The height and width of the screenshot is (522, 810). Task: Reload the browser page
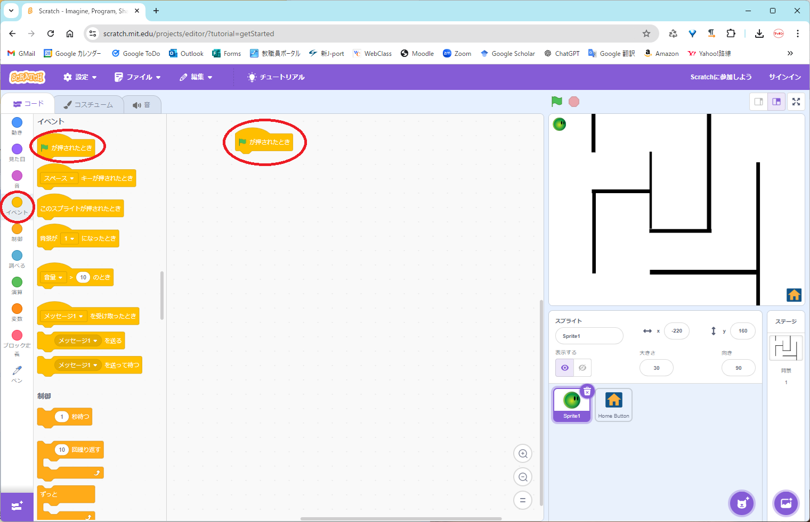(x=51, y=34)
